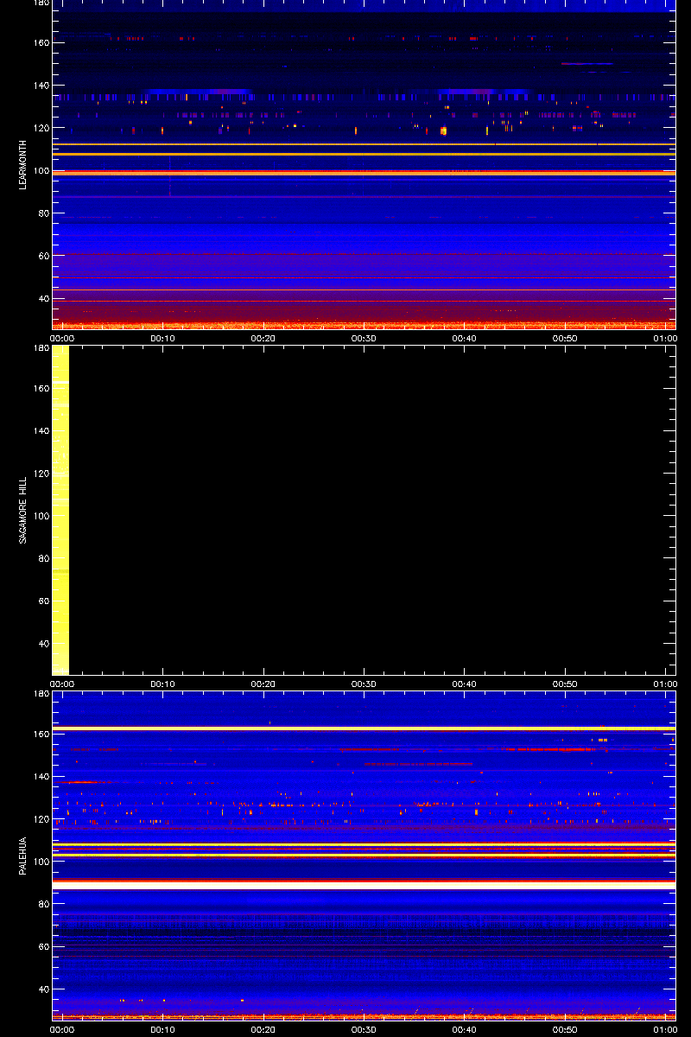Screen dimensions: 691x1037
Task: Click the 00:30 time label under Sagamore Hill plot
Action: click(364, 684)
